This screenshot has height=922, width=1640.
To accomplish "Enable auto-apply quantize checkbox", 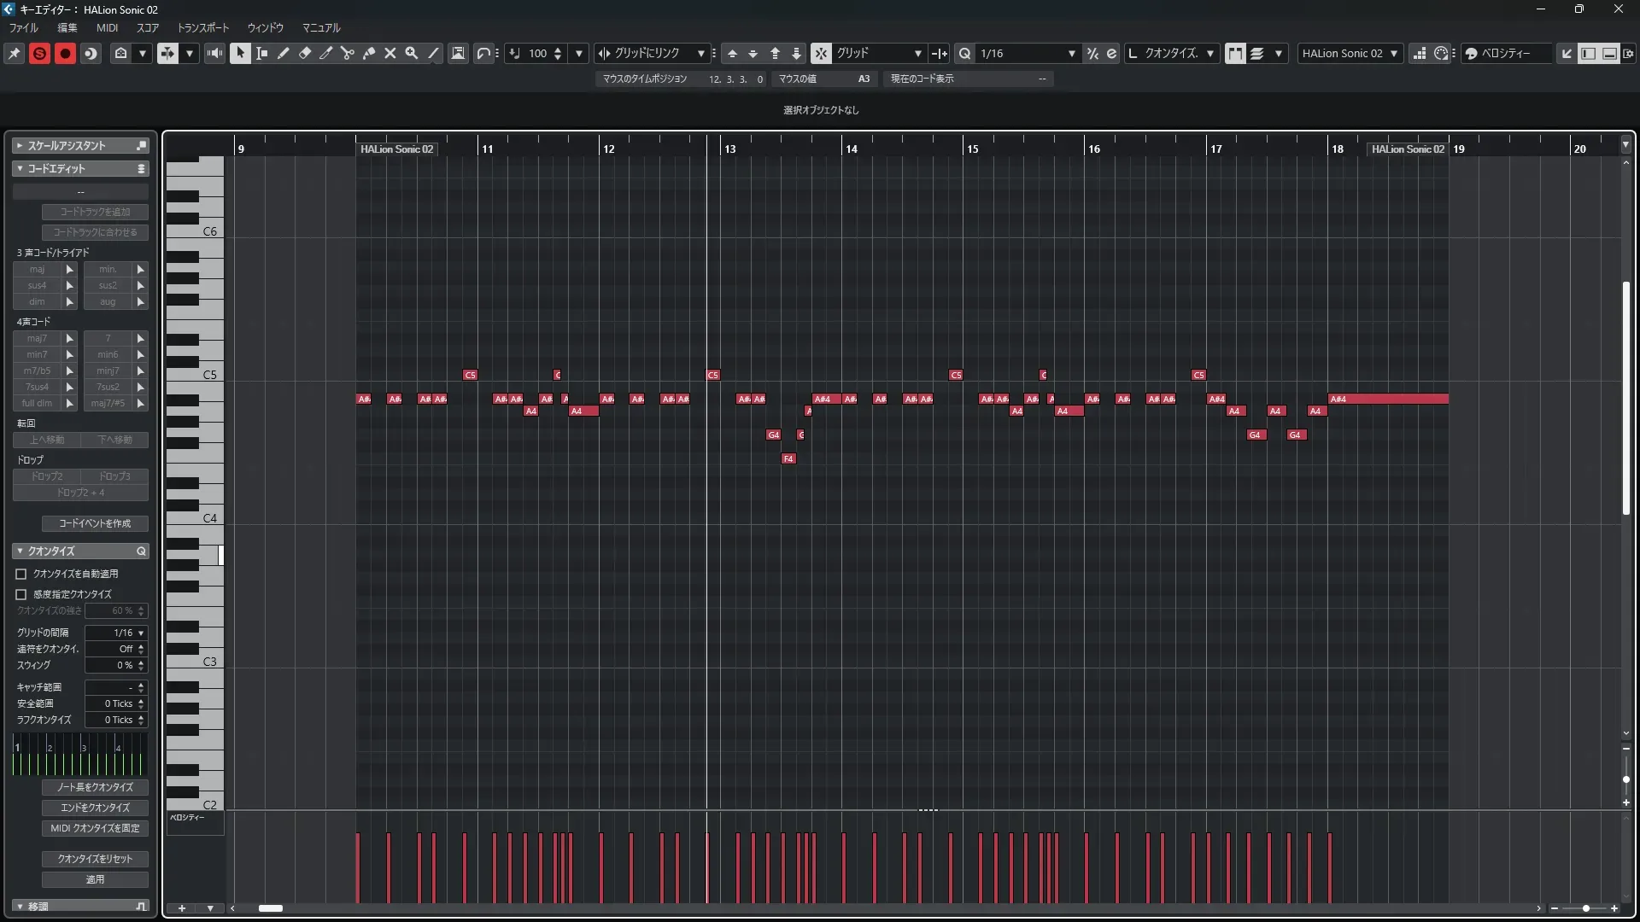I will (21, 574).
